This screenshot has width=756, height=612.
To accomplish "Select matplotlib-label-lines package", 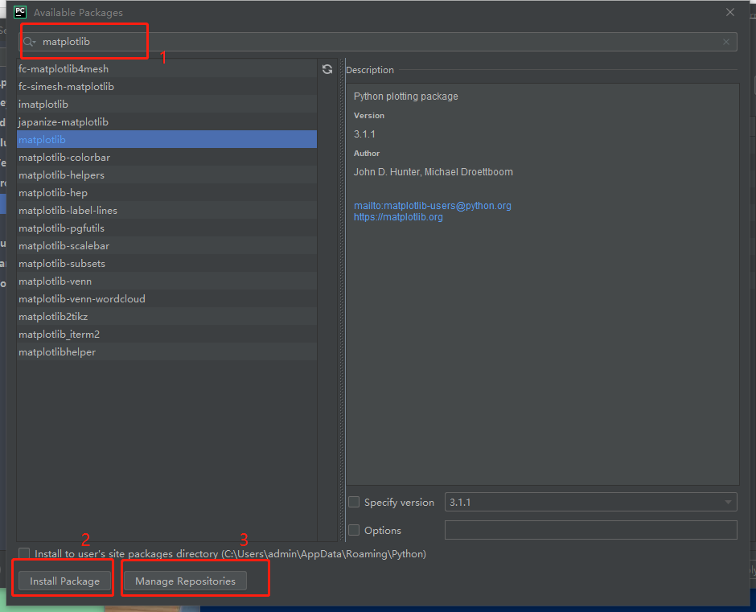I will (x=166, y=210).
